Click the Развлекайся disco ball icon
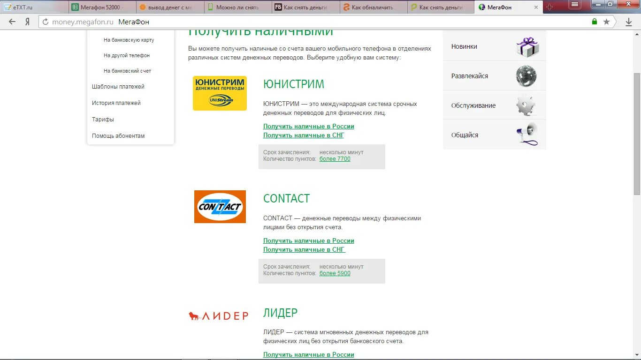The image size is (641, 360). click(526, 76)
